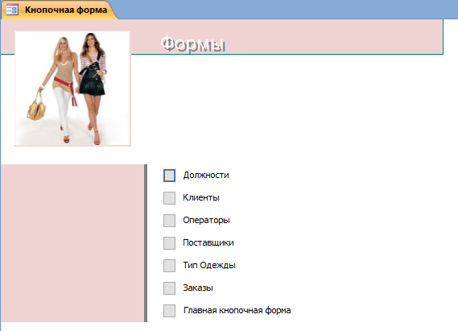458x331 pixels.
Task: Open the Тип Одежды text label
Action: click(209, 265)
